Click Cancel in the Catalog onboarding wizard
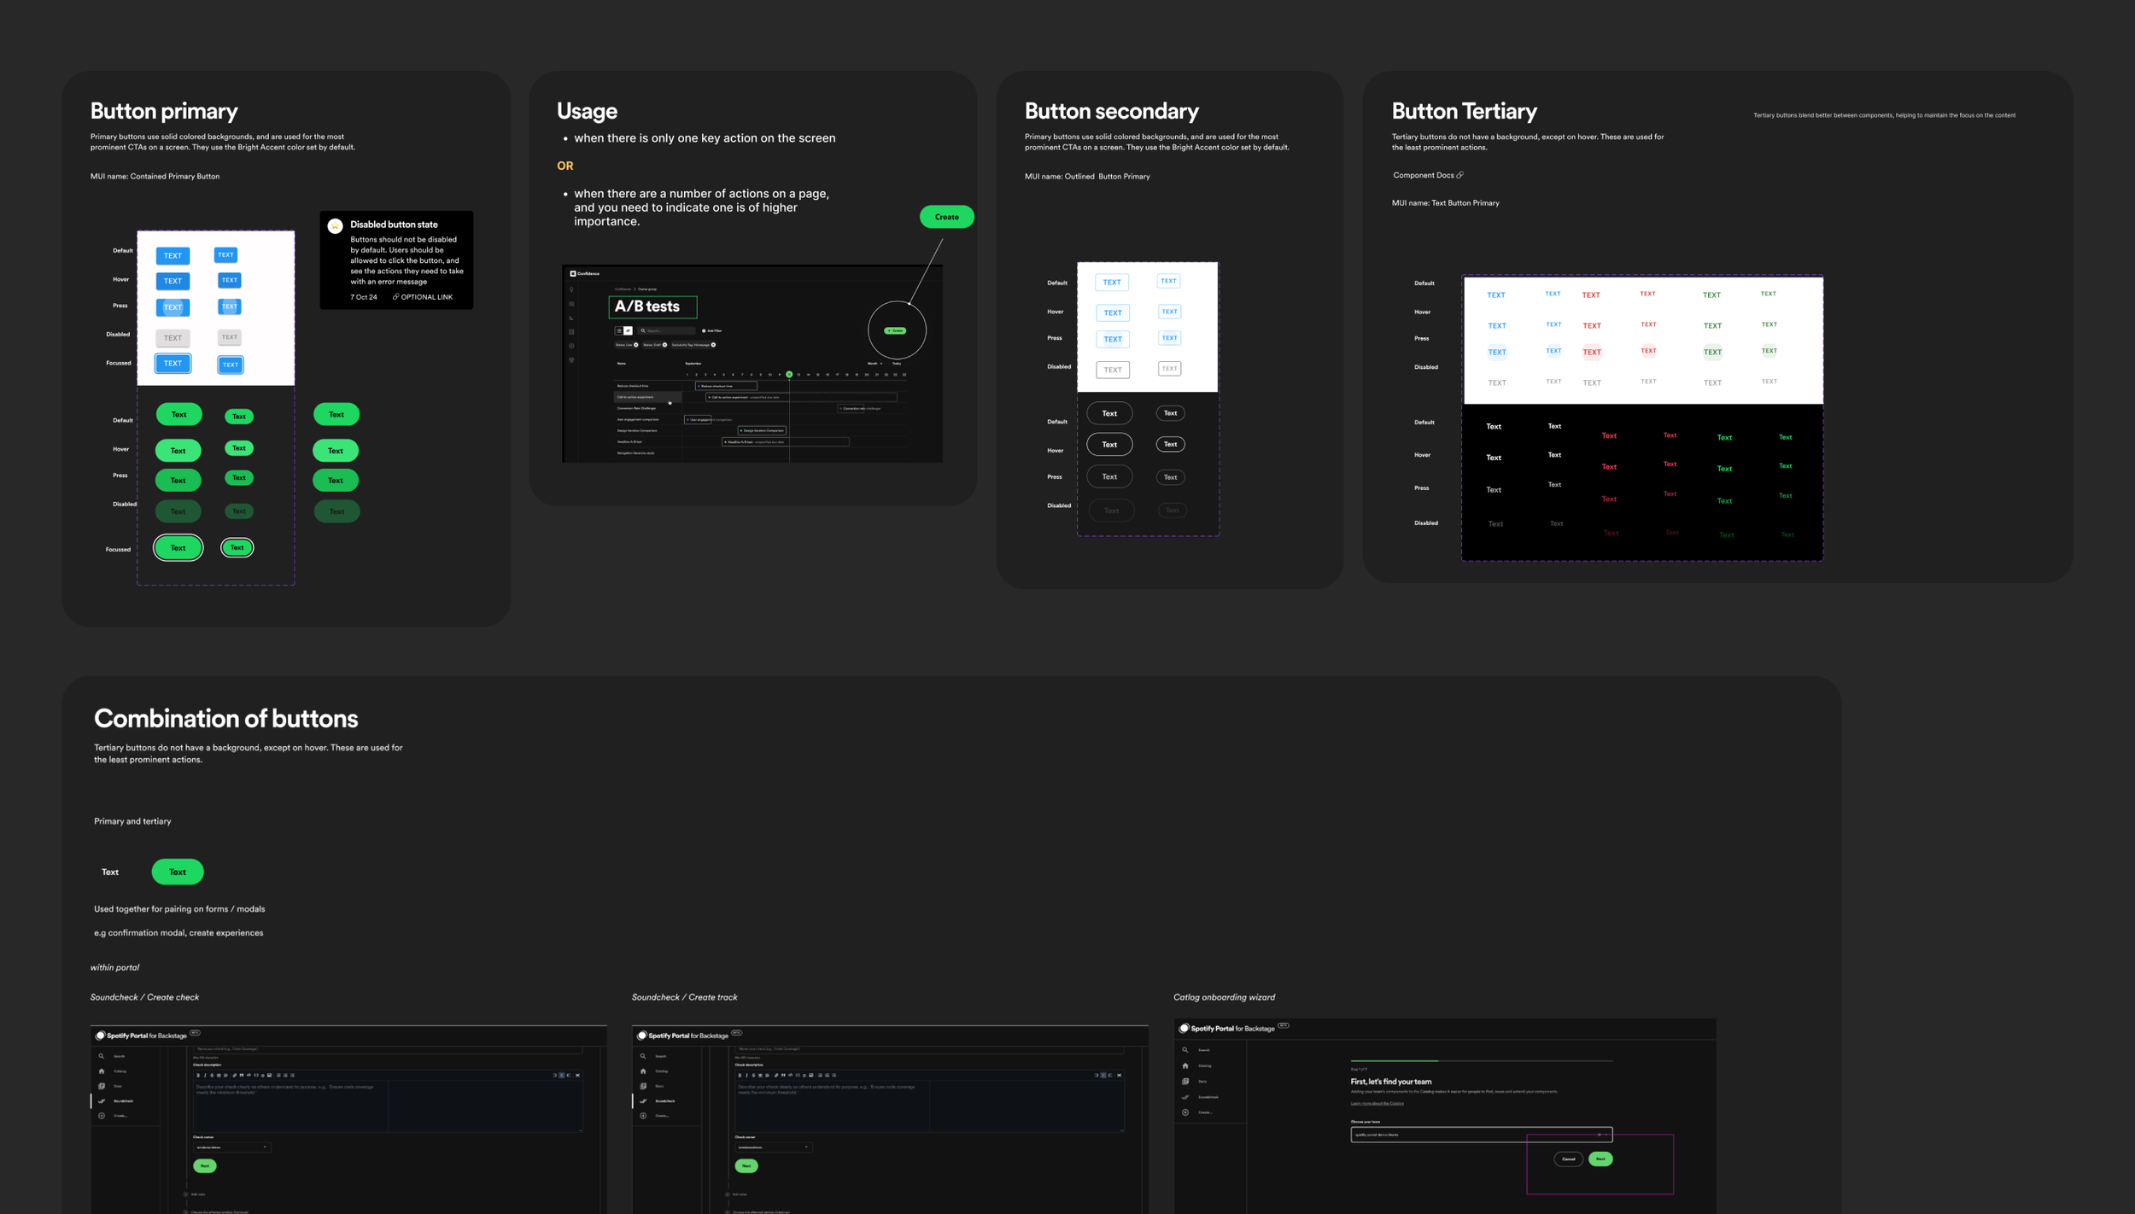The height and width of the screenshot is (1214, 2135). click(x=1569, y=1159)
